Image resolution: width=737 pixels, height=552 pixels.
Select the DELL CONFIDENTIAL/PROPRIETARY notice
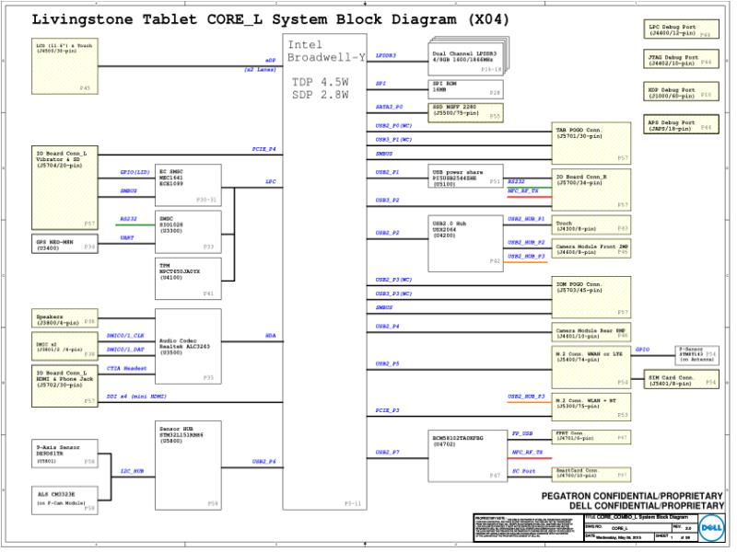(x=647, y=506)
